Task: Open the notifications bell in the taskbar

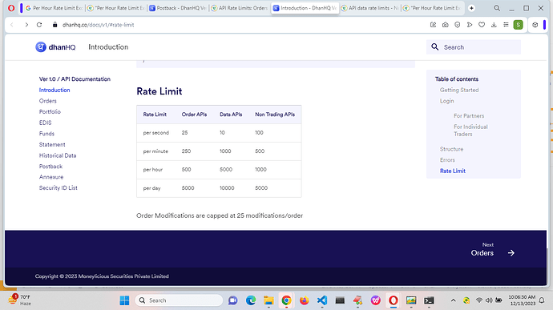Action: pos(542,300)
